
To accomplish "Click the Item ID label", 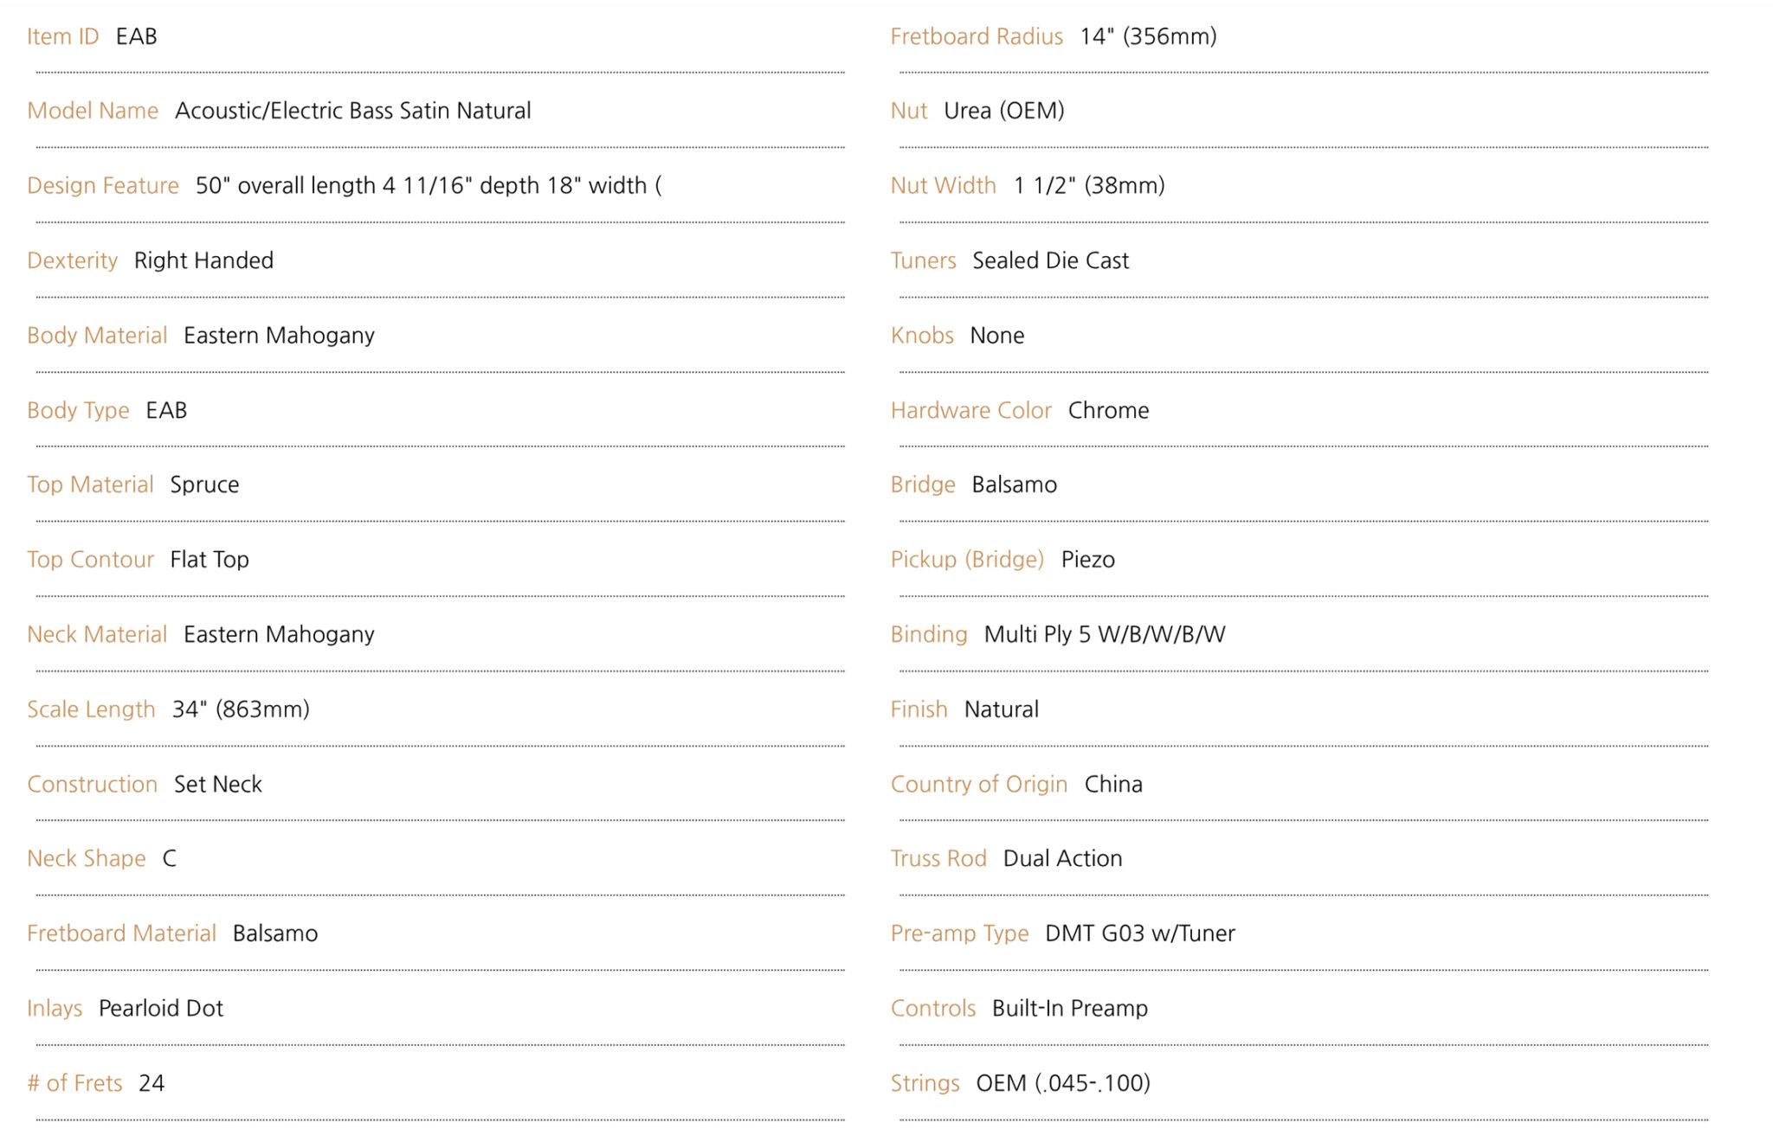I will point(62,36).
